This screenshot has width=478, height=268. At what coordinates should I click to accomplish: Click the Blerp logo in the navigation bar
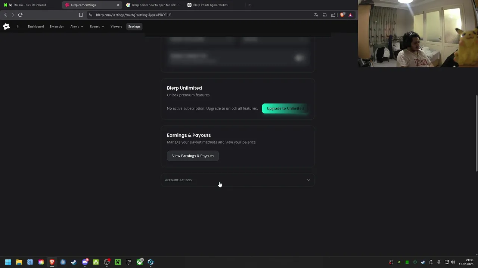click(6, 26)
